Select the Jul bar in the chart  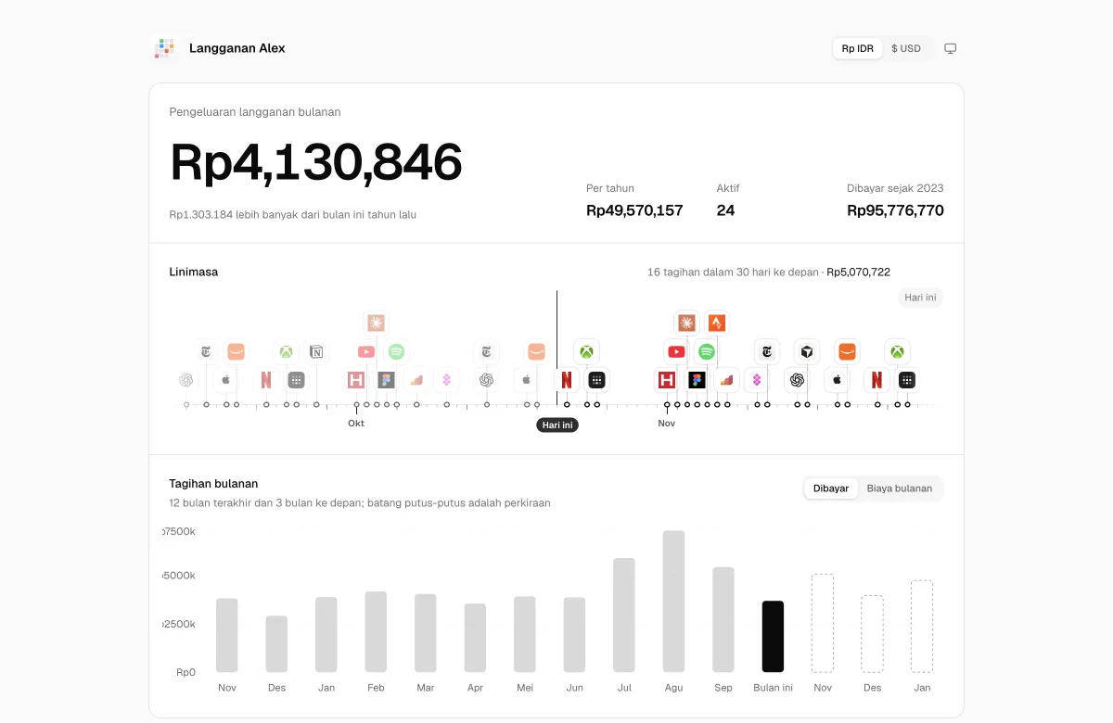[x=624, y=615]
